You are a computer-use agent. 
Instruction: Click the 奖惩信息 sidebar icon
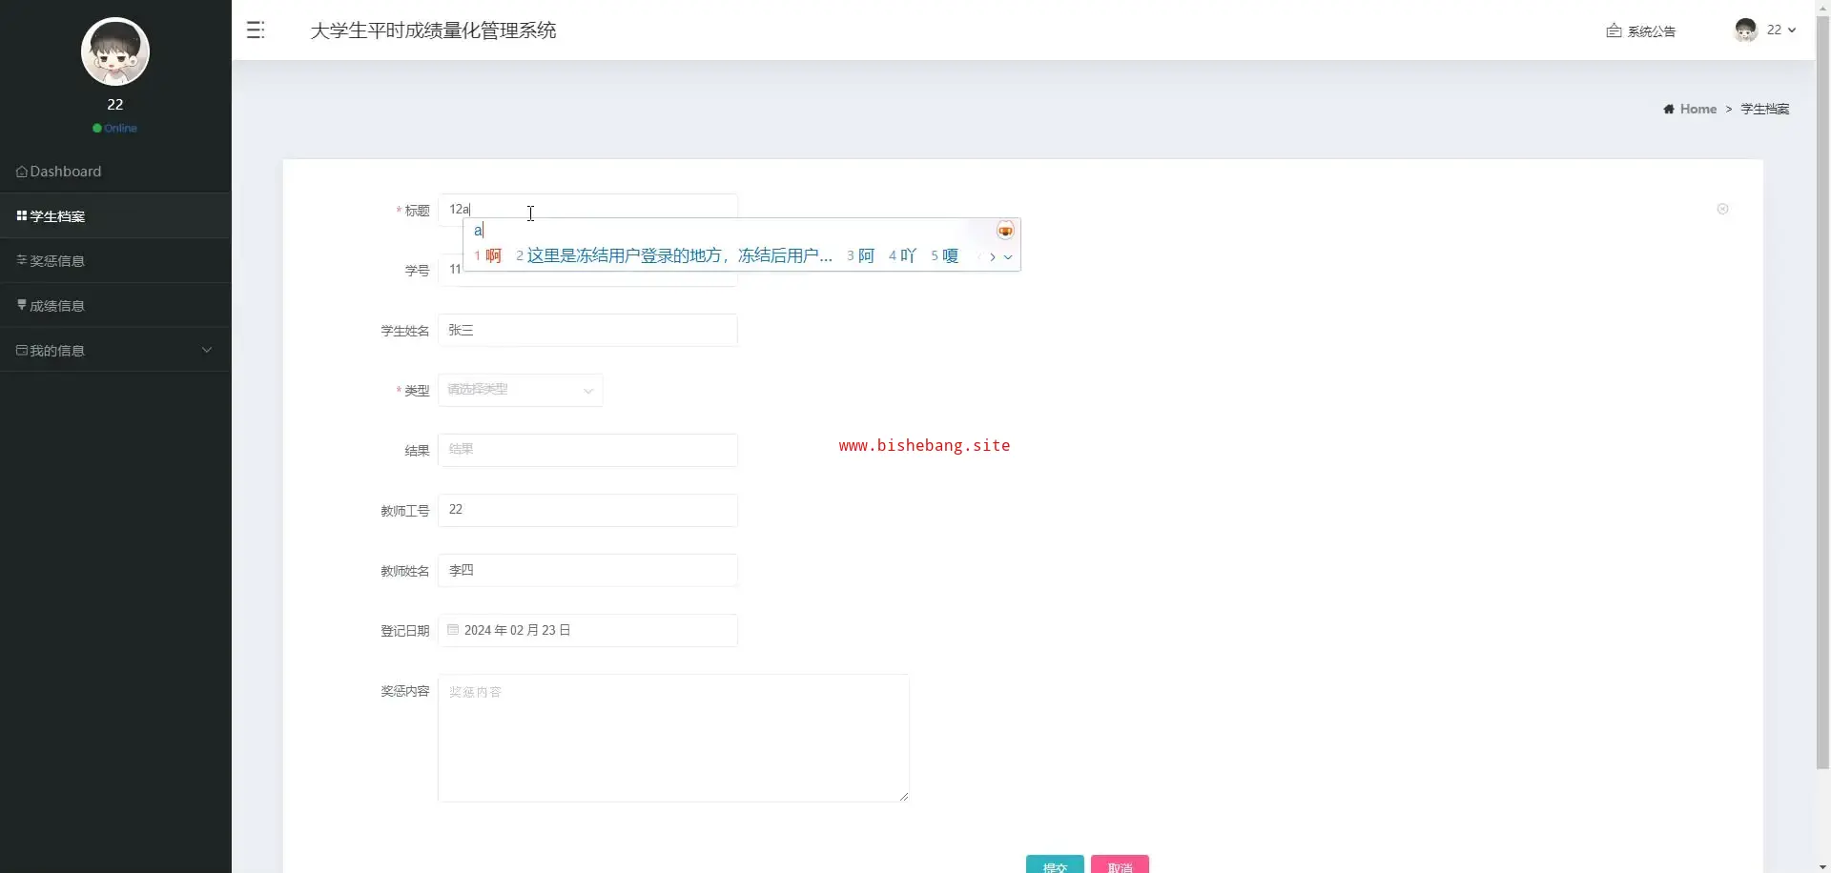click(x=22, y=260)
